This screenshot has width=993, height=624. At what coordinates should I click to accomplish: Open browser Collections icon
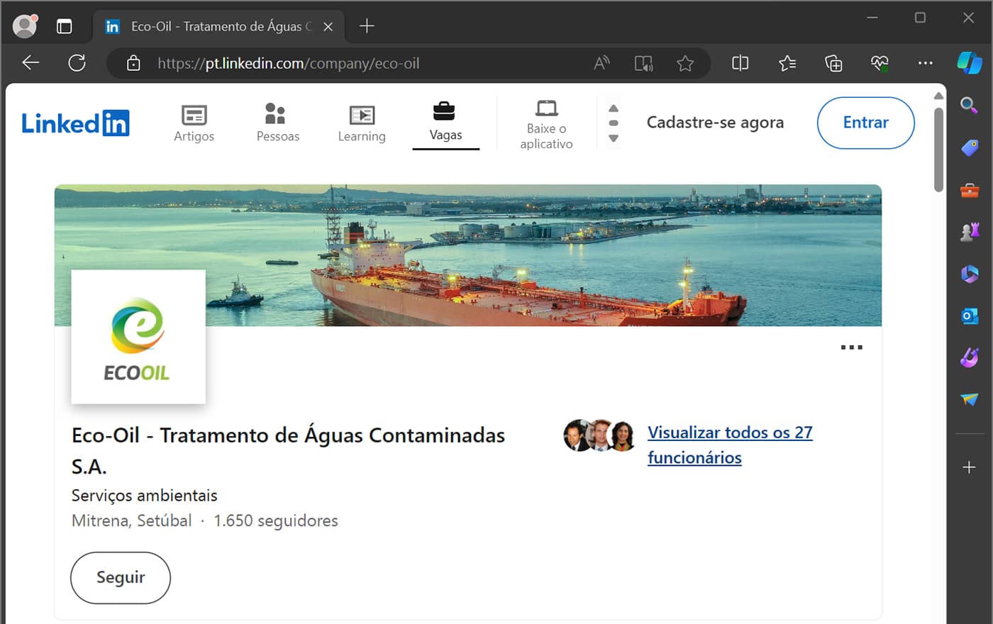833,64
